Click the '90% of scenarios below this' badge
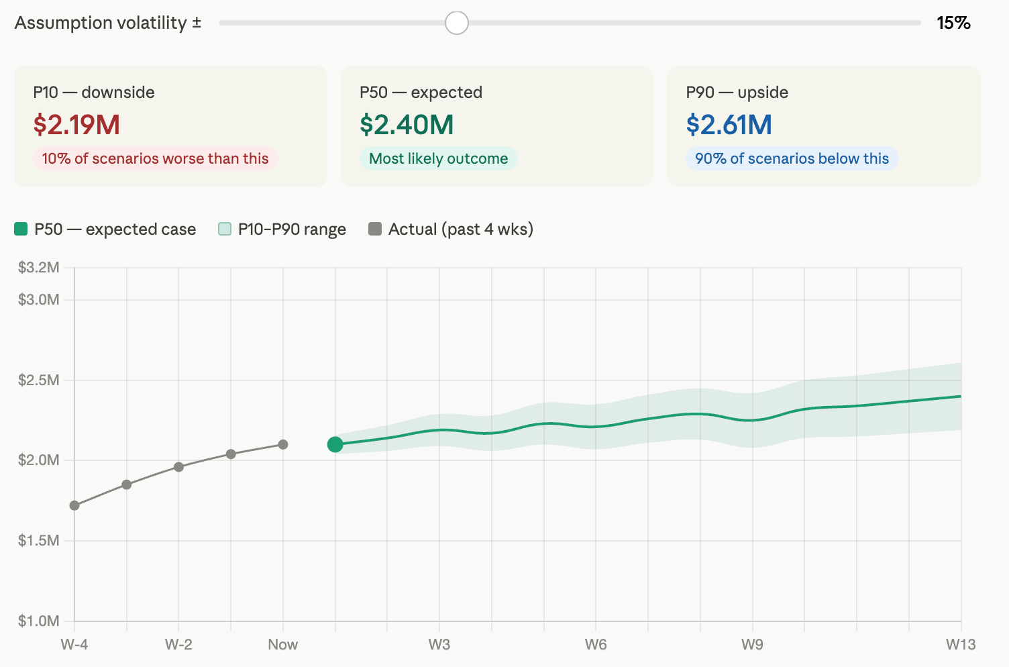This screenshot has height=667, width=1009. click(x=792, y=158)
